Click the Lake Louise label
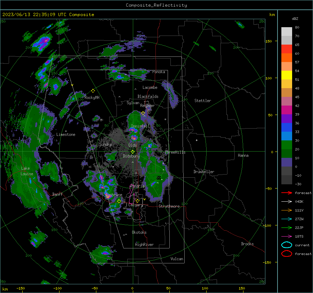Image resolution: width=313 pixels, height=293 pixels. click(x=27, y=171)
